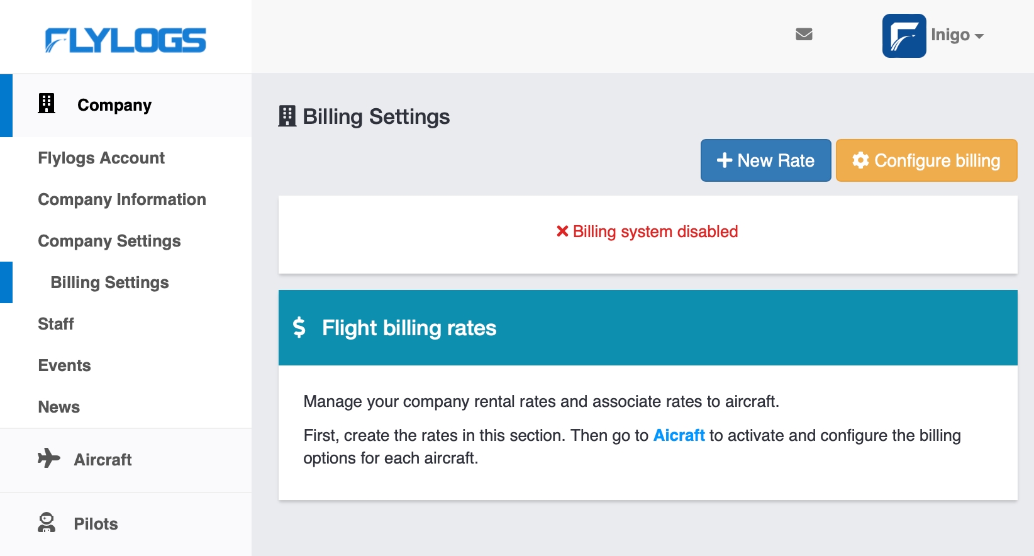Open the messages envelope icon
The height and width of the screenshot is (556, 1034).
point(804,35)
